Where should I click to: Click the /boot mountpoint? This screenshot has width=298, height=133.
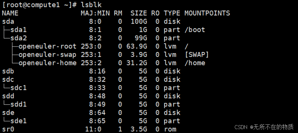195,30
